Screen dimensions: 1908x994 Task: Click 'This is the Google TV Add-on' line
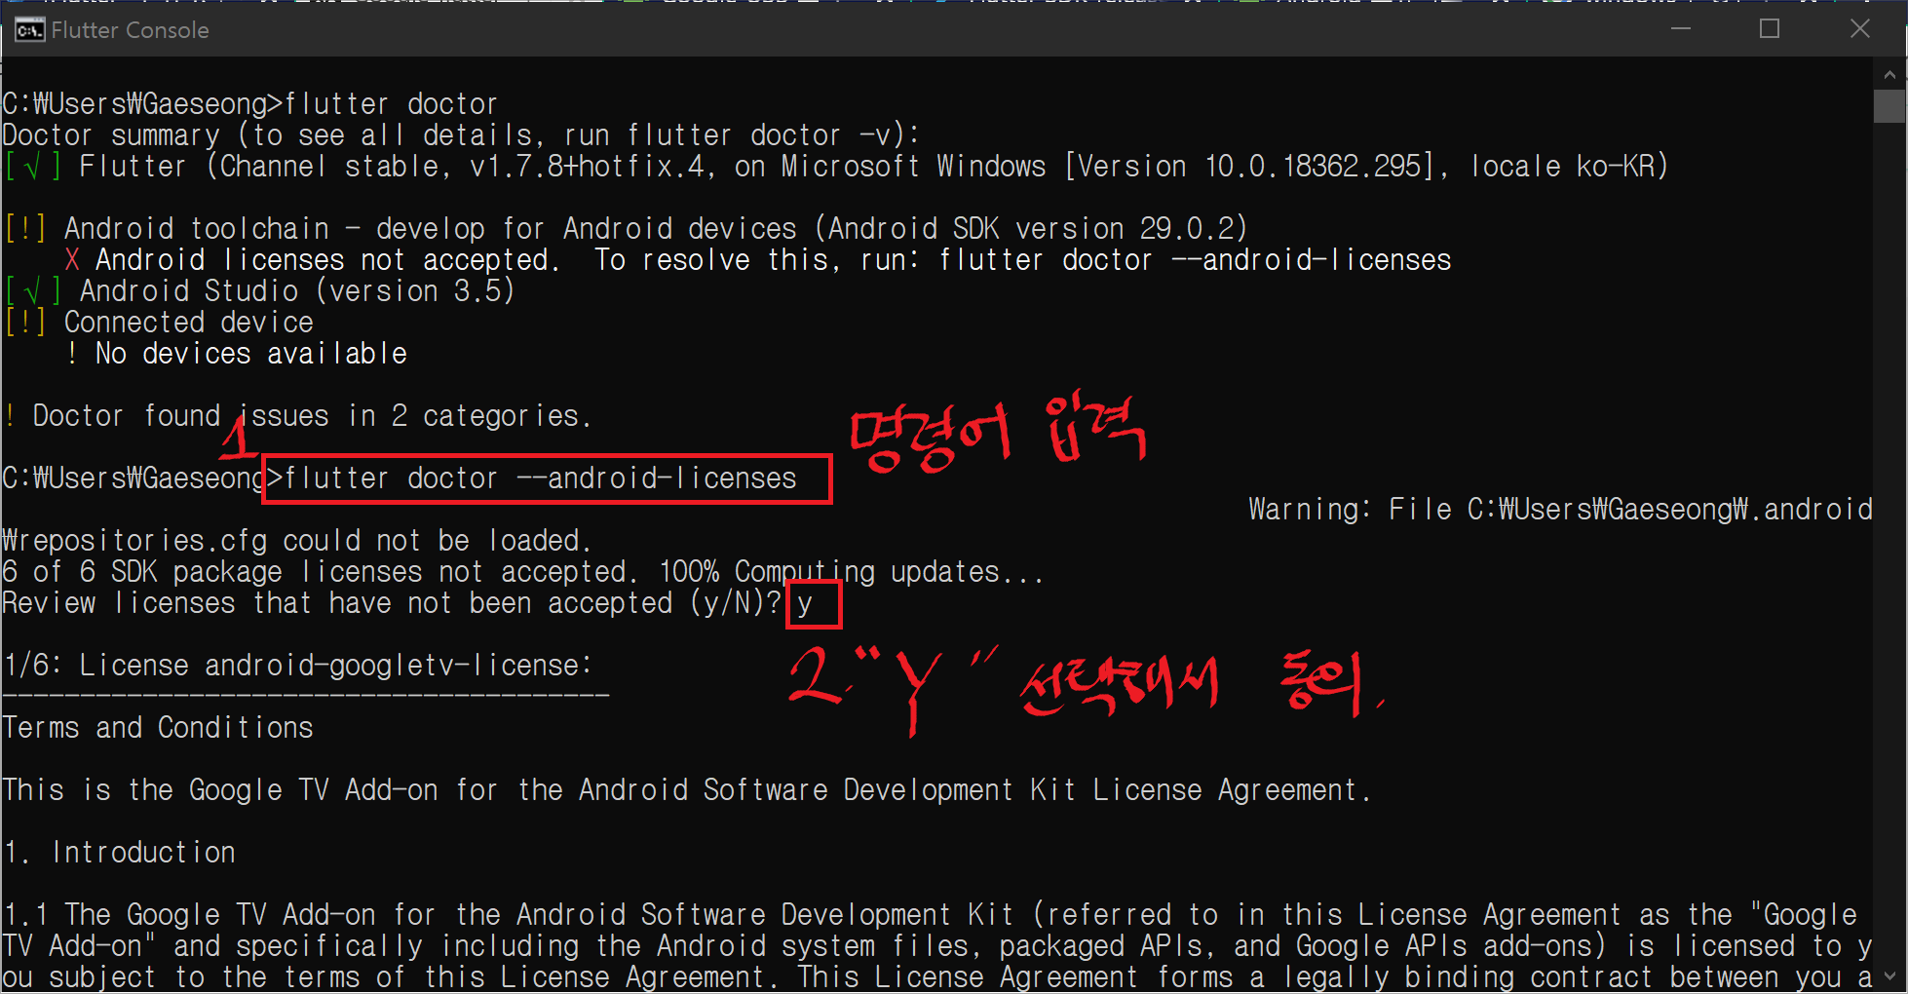pyautogui.click(x=687, y=790)
